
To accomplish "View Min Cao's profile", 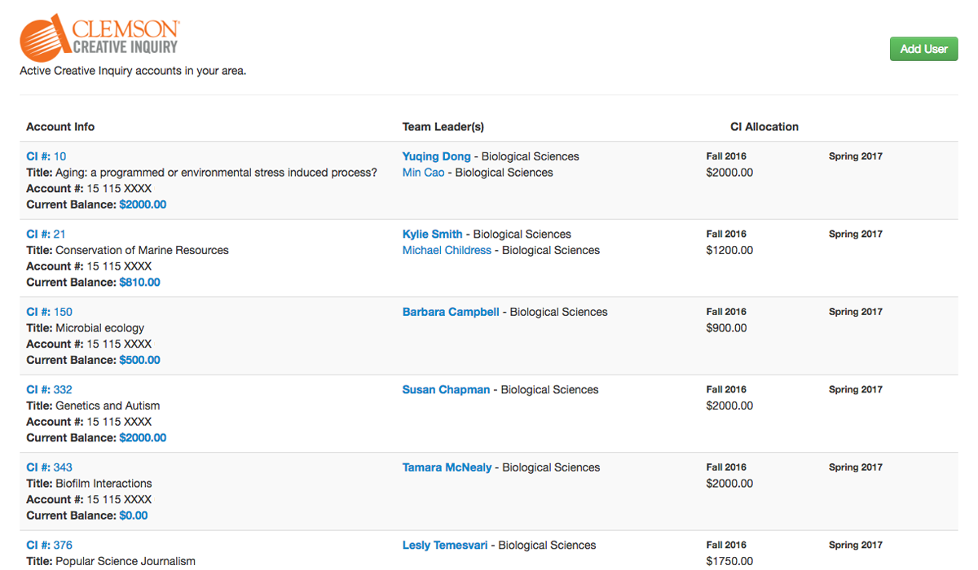I will pyautogui.click(x=422, y=172).
